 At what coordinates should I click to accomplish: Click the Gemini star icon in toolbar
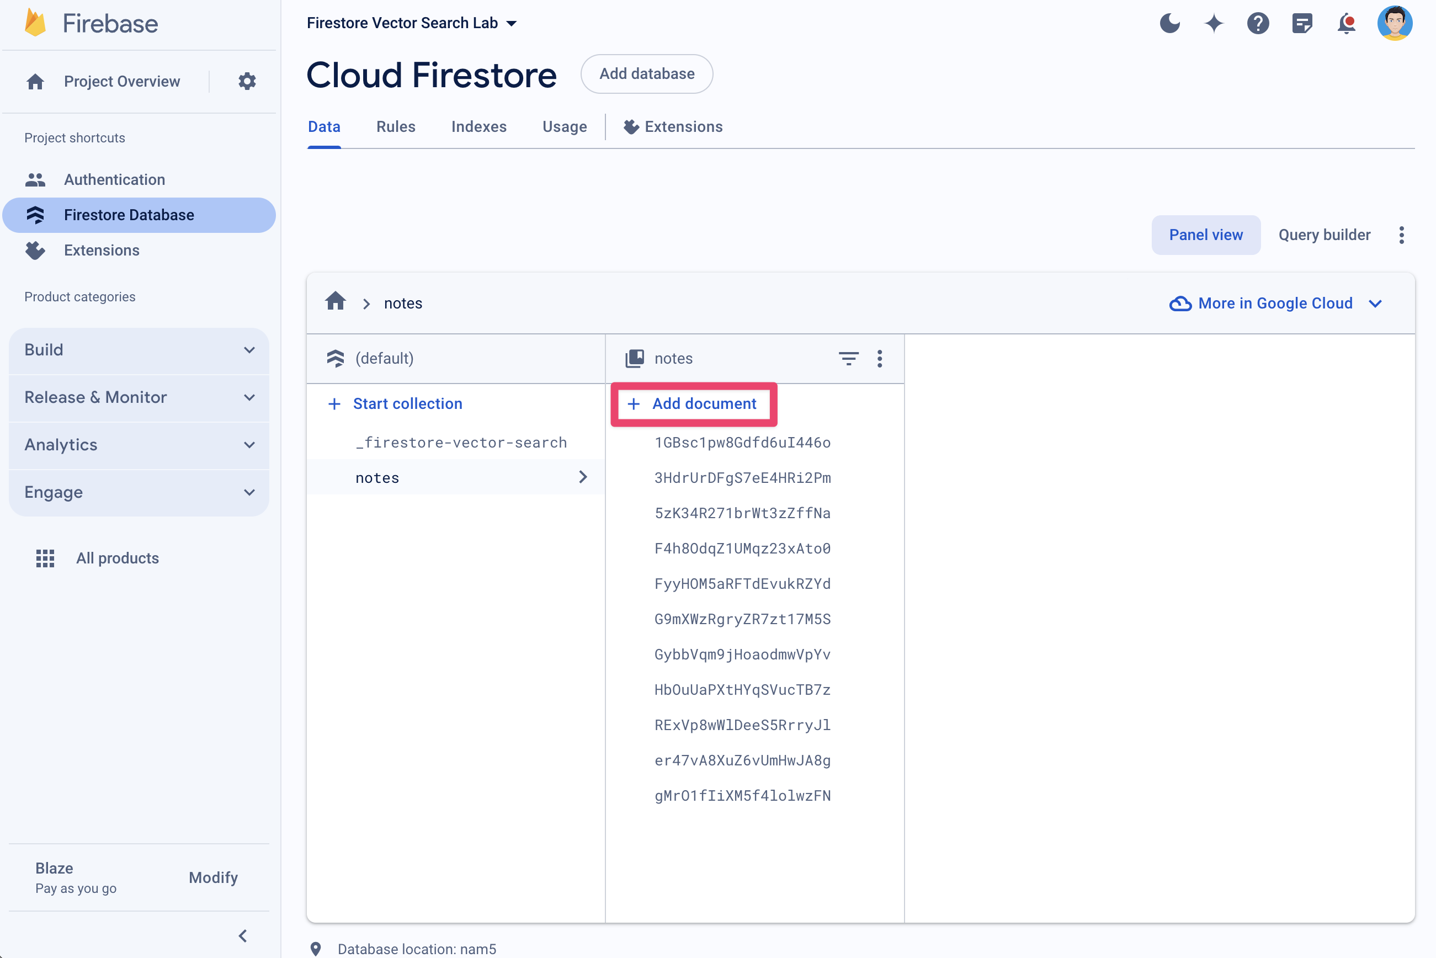(1215, 22)
